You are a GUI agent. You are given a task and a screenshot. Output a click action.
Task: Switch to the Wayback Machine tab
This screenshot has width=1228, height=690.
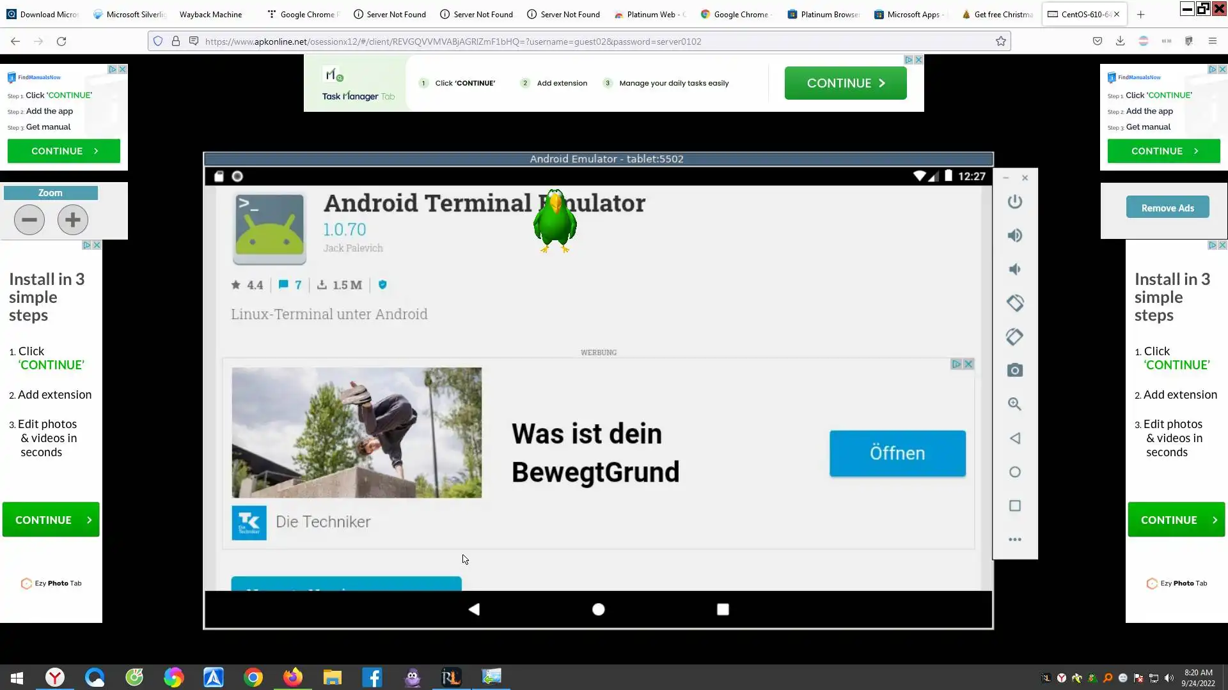coord(210,14)
